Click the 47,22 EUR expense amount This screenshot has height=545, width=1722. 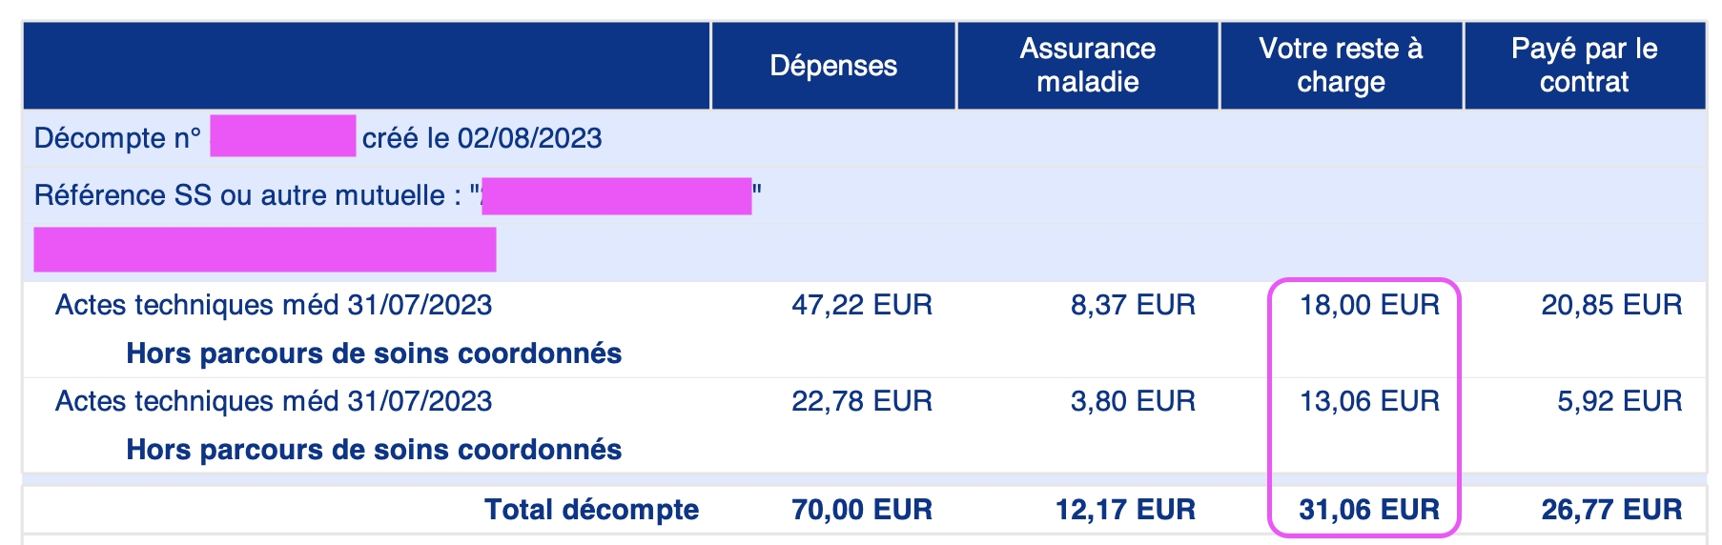click(862, 305)
